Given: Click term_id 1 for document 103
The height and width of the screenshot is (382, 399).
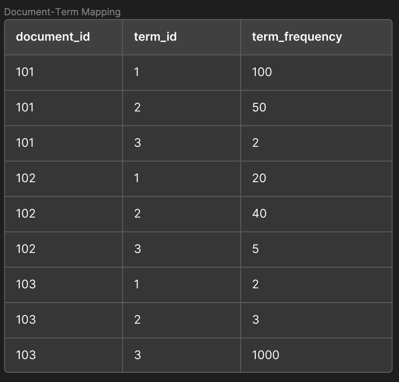Looking at the screenshot, I should click(x=182, y=285).
